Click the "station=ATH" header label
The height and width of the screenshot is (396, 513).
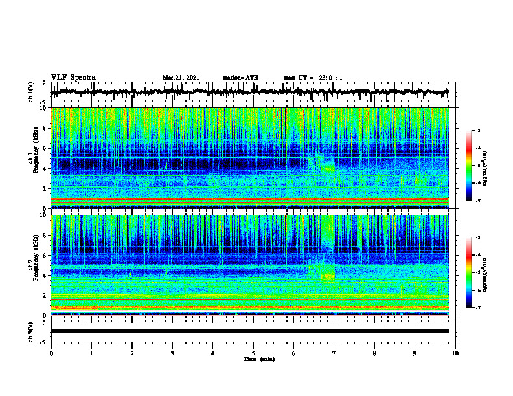[x=240, y=78]
